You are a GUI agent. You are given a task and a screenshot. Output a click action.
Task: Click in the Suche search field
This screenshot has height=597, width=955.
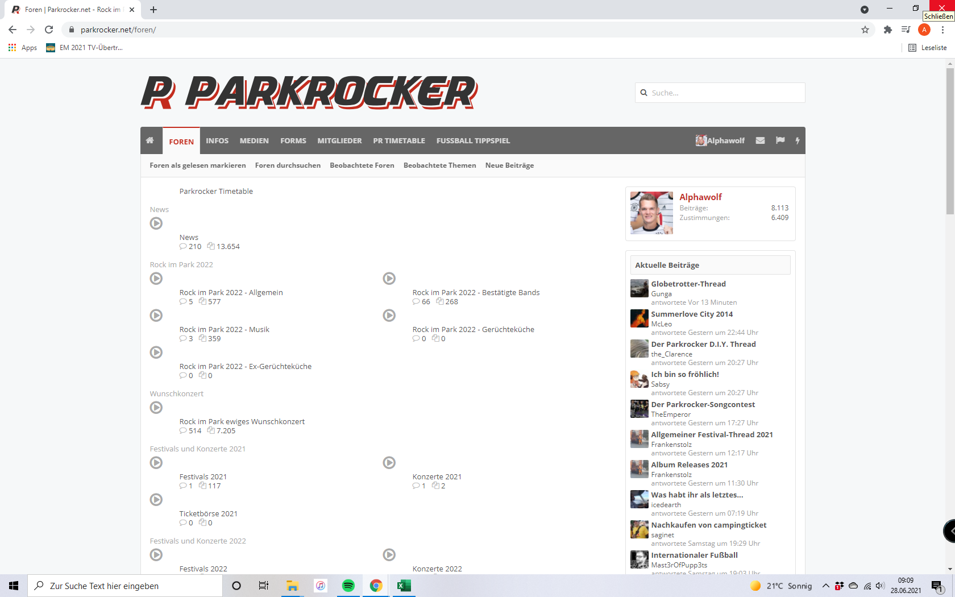pyautogui.click(x=720, y=93)
